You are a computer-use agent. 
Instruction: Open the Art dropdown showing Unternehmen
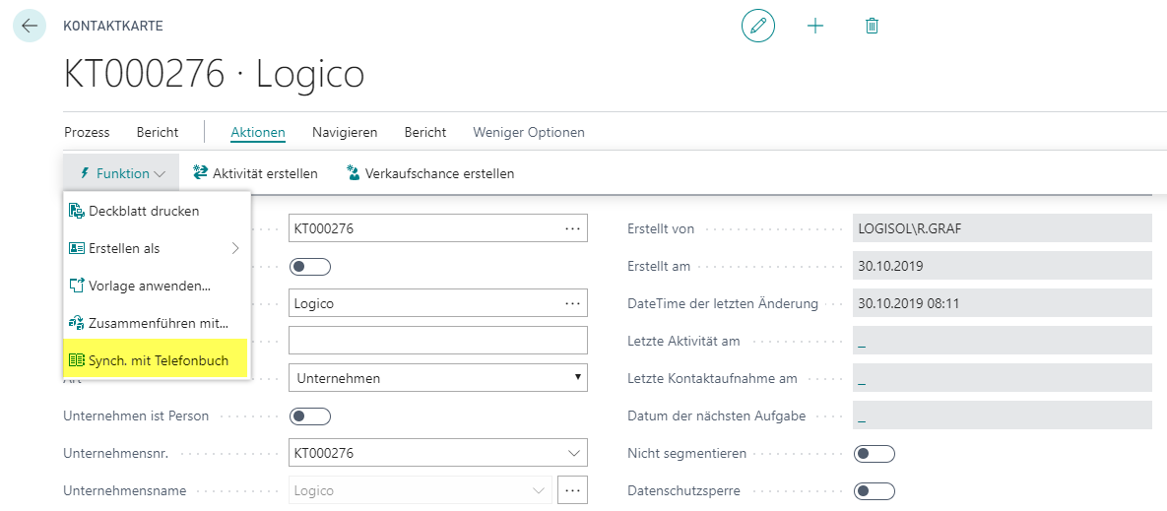click(x=437, y=378)
